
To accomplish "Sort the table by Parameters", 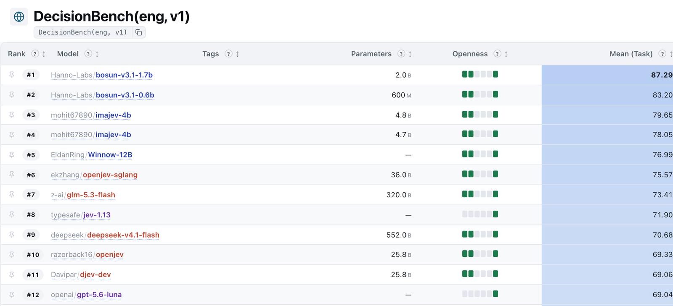I will pos(410,54).
